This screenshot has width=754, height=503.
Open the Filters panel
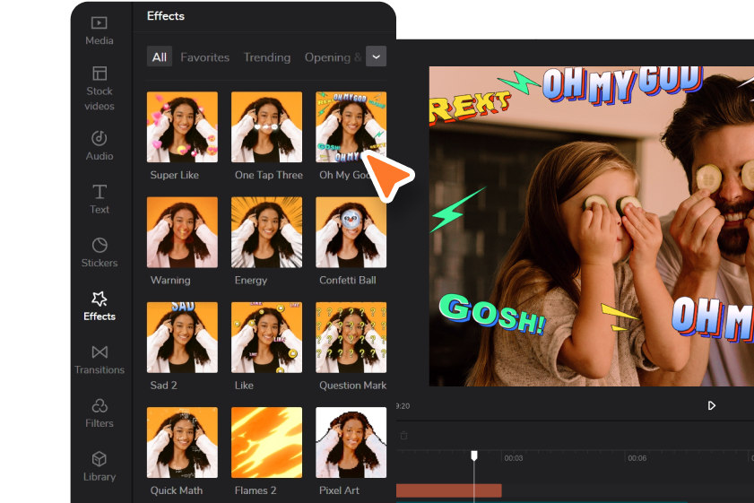(x=99, y=412)
